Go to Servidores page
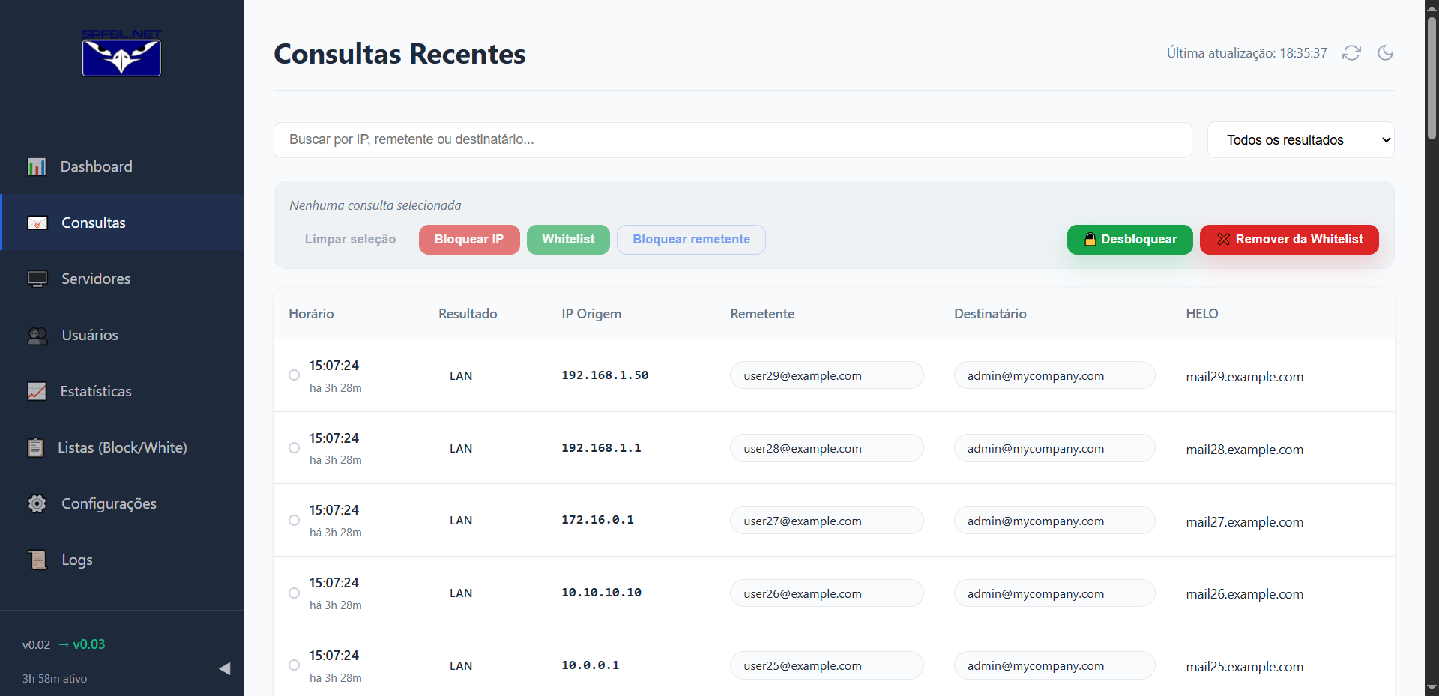This screenshot has height=696, width=1439. (x=121, y=279)
